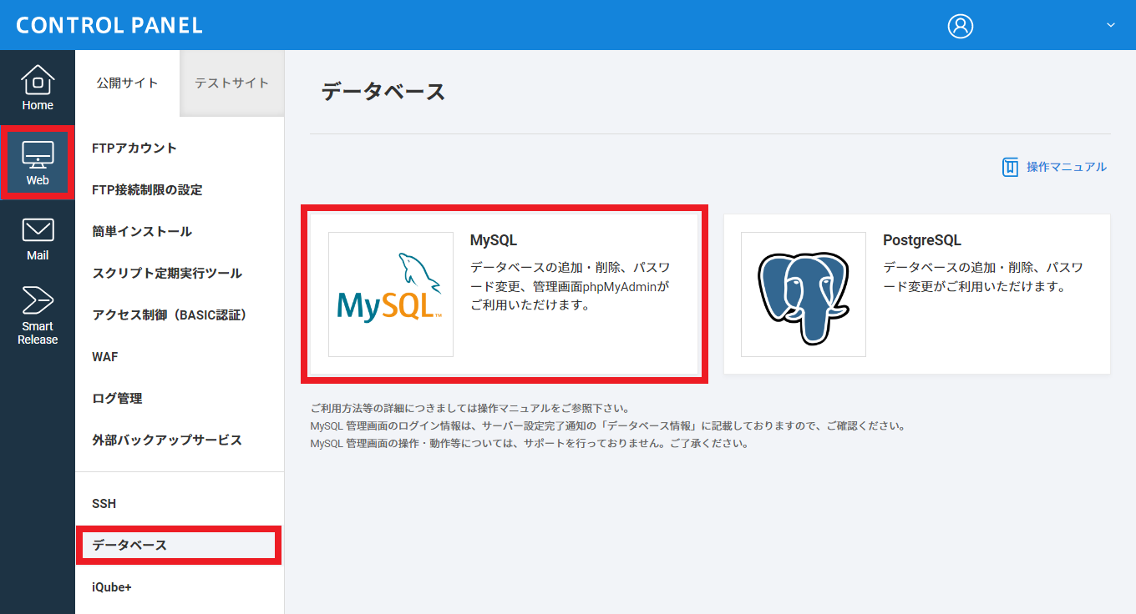Open the WAF menu item
This screenshot has height=614, width=1136.
coord(105,357)
